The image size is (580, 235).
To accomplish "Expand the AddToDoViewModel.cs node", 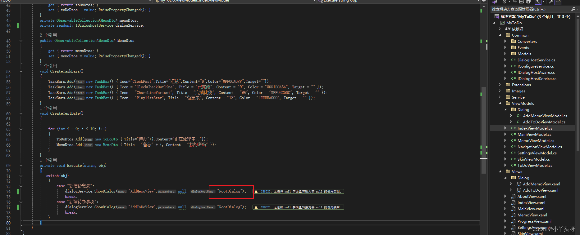I will click(511, 122).
